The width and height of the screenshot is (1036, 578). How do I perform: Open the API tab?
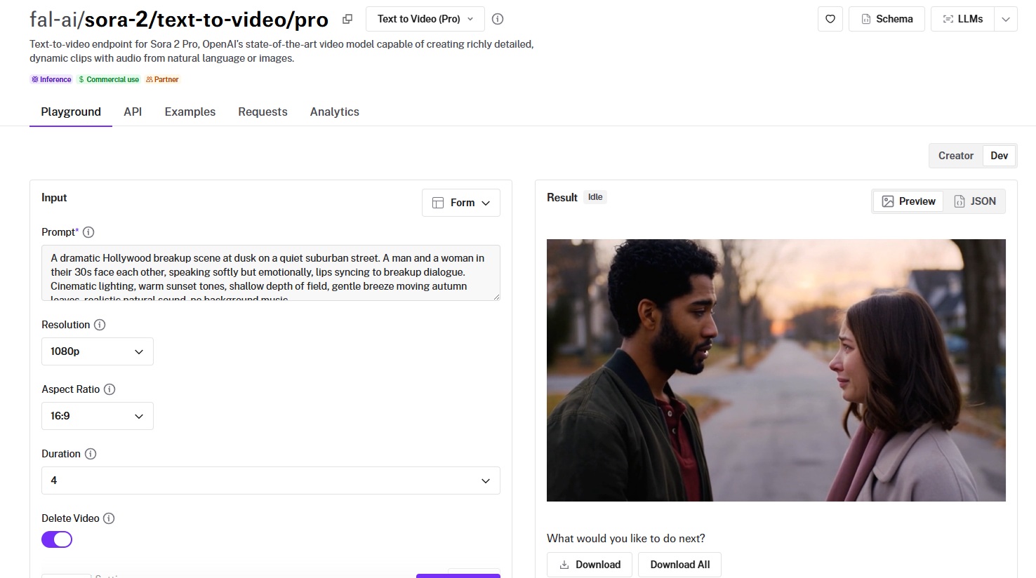[x=133, y=112]
